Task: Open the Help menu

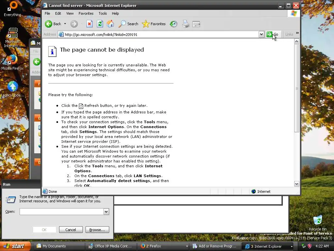Action: tap(115, 13)
